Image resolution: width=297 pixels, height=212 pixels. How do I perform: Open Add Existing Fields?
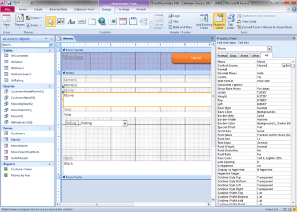point(204,22)
